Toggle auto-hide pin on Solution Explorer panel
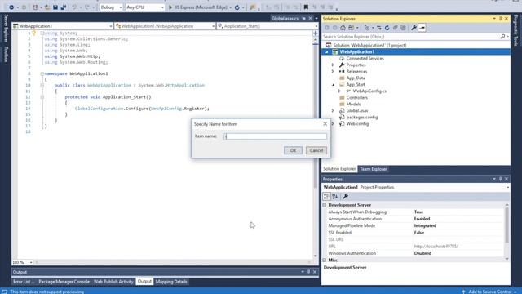 tap(500, 19)
